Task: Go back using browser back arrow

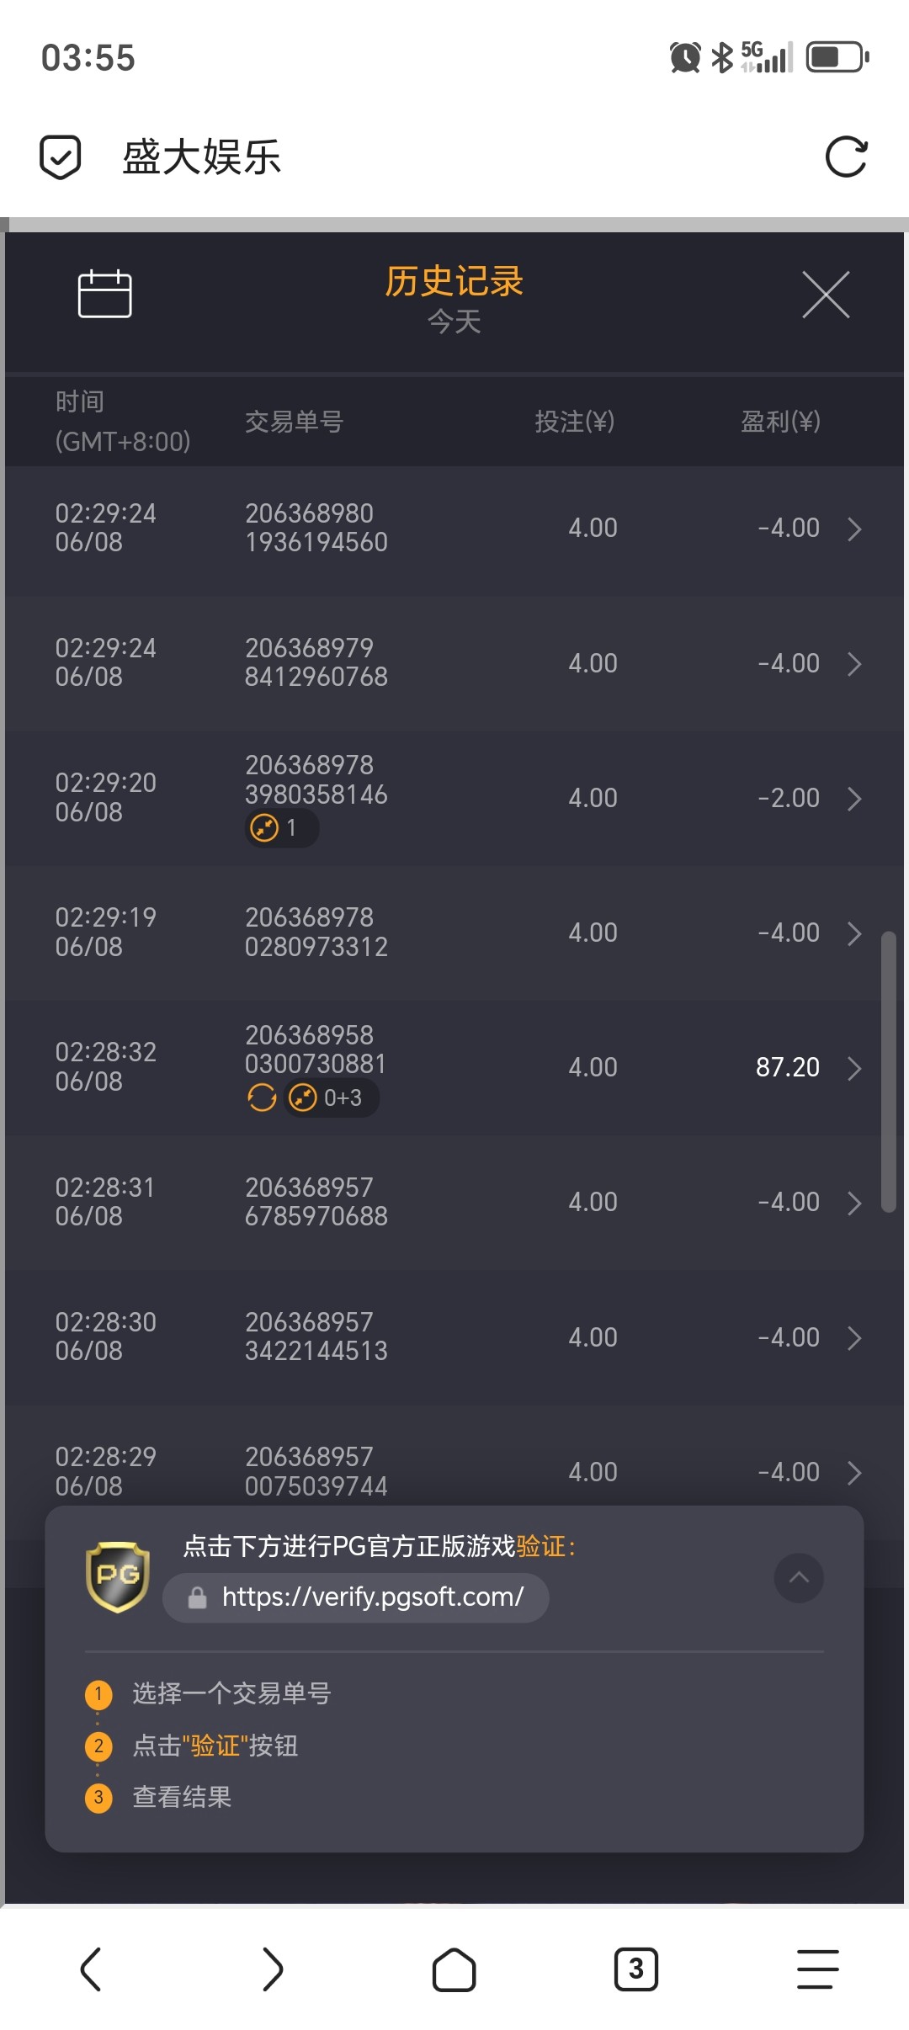Action: pos(91,1969)
